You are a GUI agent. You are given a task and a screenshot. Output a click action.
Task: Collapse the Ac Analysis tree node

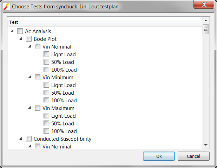click(x=12, y=31)
